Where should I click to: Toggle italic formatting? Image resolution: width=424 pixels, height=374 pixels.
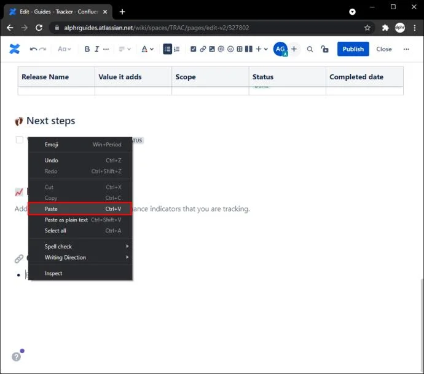tap(96, 49)
